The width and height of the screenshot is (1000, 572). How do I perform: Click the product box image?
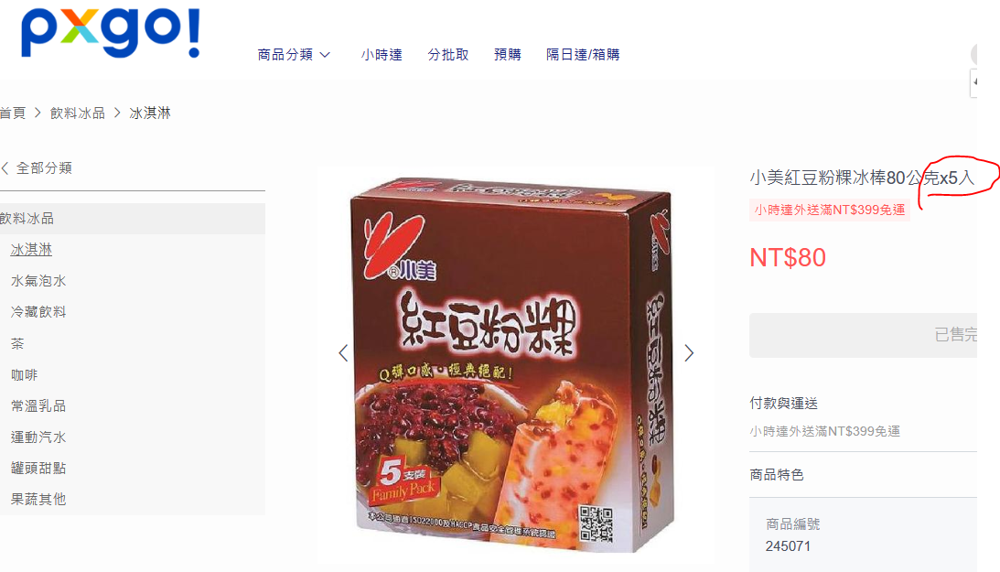tap(512, 364)
